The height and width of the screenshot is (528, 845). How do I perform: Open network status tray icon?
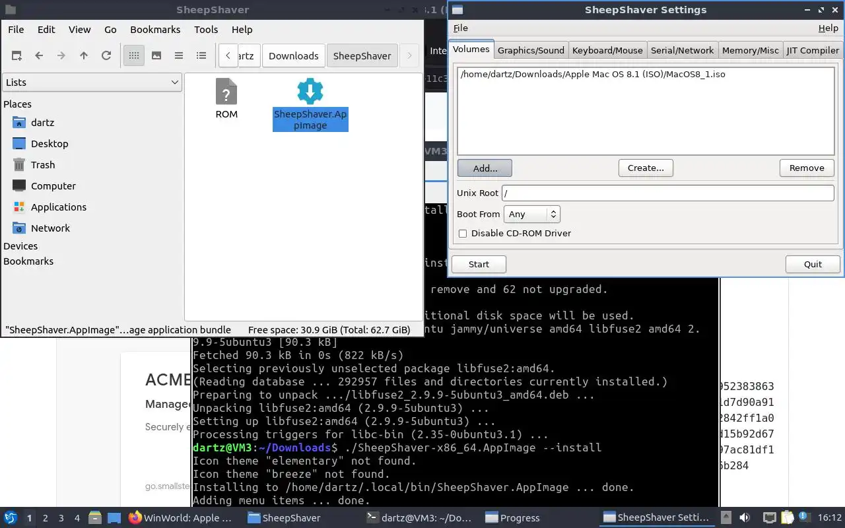point(769,518)
